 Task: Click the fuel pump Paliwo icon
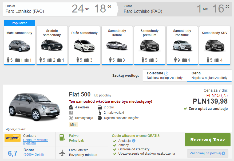pos(62,137)
